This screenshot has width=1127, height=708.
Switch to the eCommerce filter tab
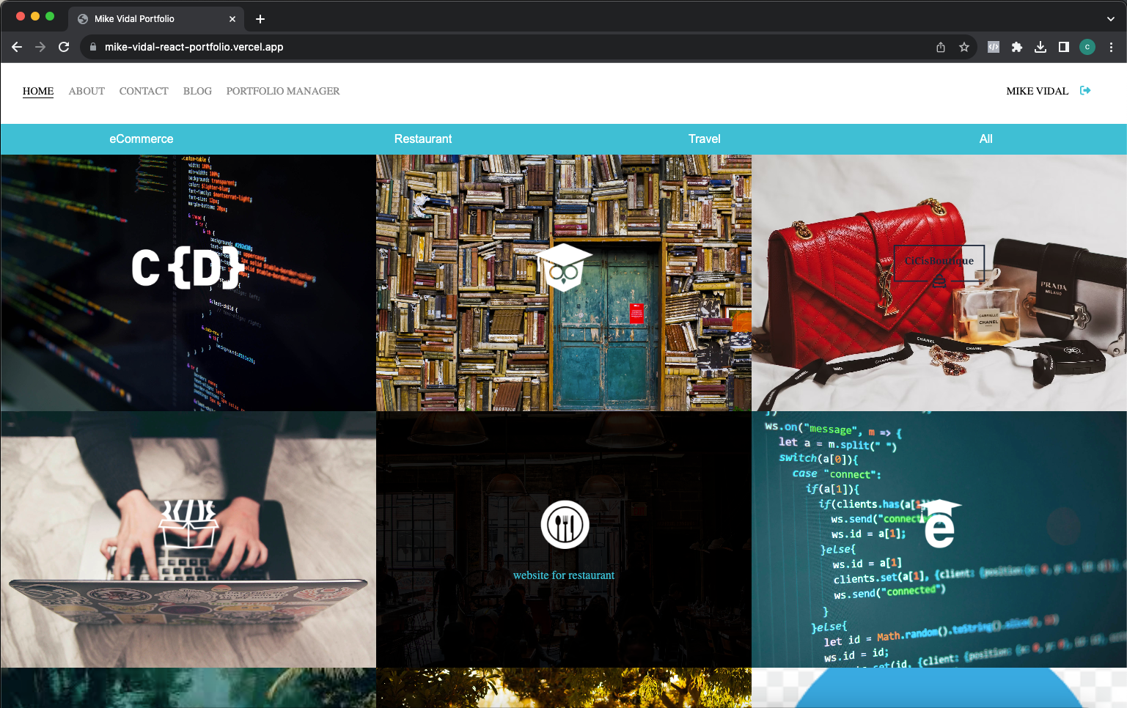pos(141,139)
